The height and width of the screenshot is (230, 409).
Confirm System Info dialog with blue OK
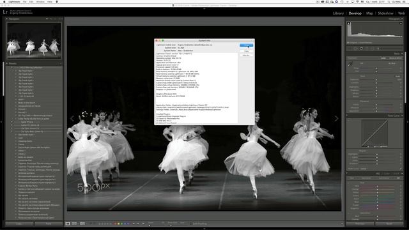(x=246, y=45)
